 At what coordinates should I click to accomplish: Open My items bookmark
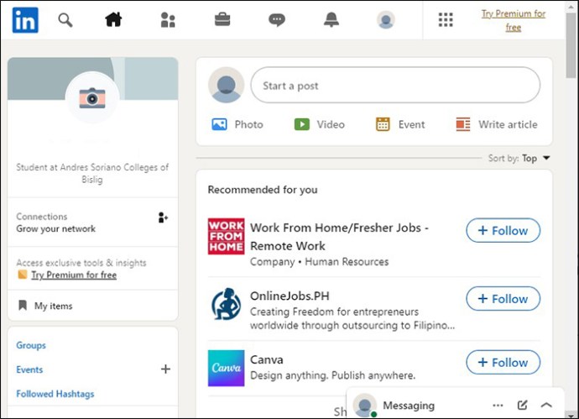[x=45, y=306]
